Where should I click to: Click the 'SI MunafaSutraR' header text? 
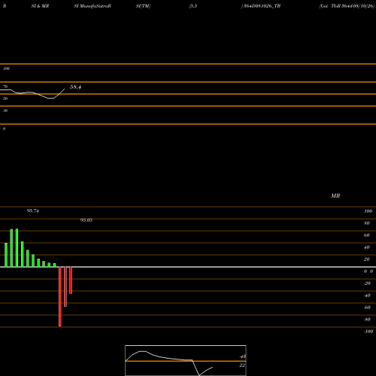92,6
